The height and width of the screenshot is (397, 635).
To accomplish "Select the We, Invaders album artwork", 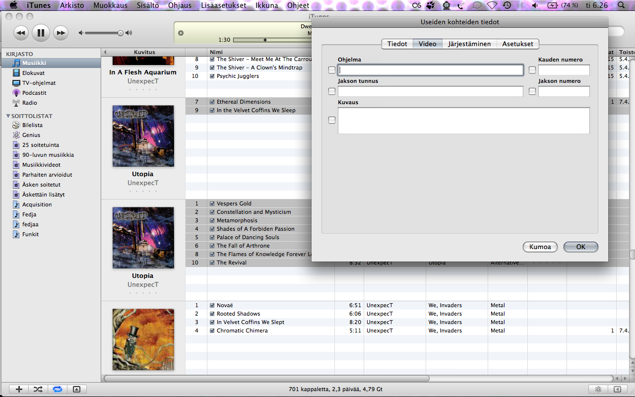I will pos(143,339).
